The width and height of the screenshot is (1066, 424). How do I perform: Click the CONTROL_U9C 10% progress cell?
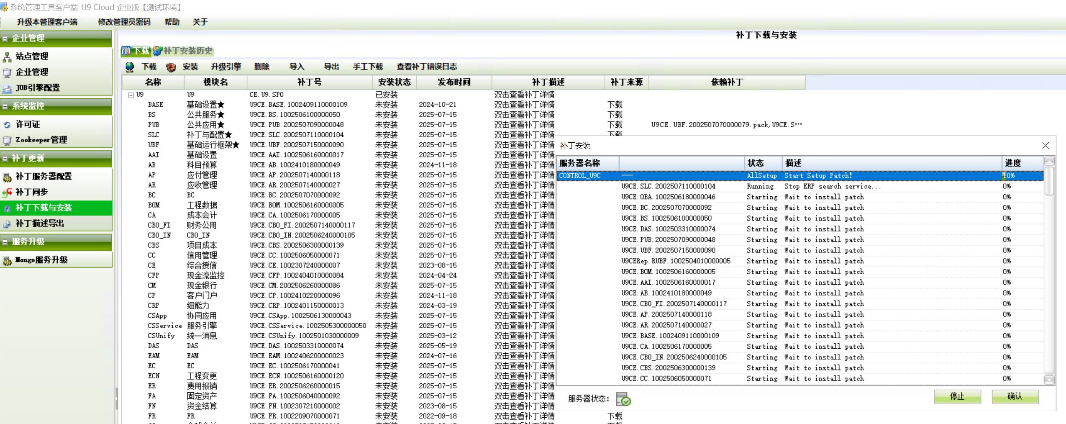point(1022,176)
